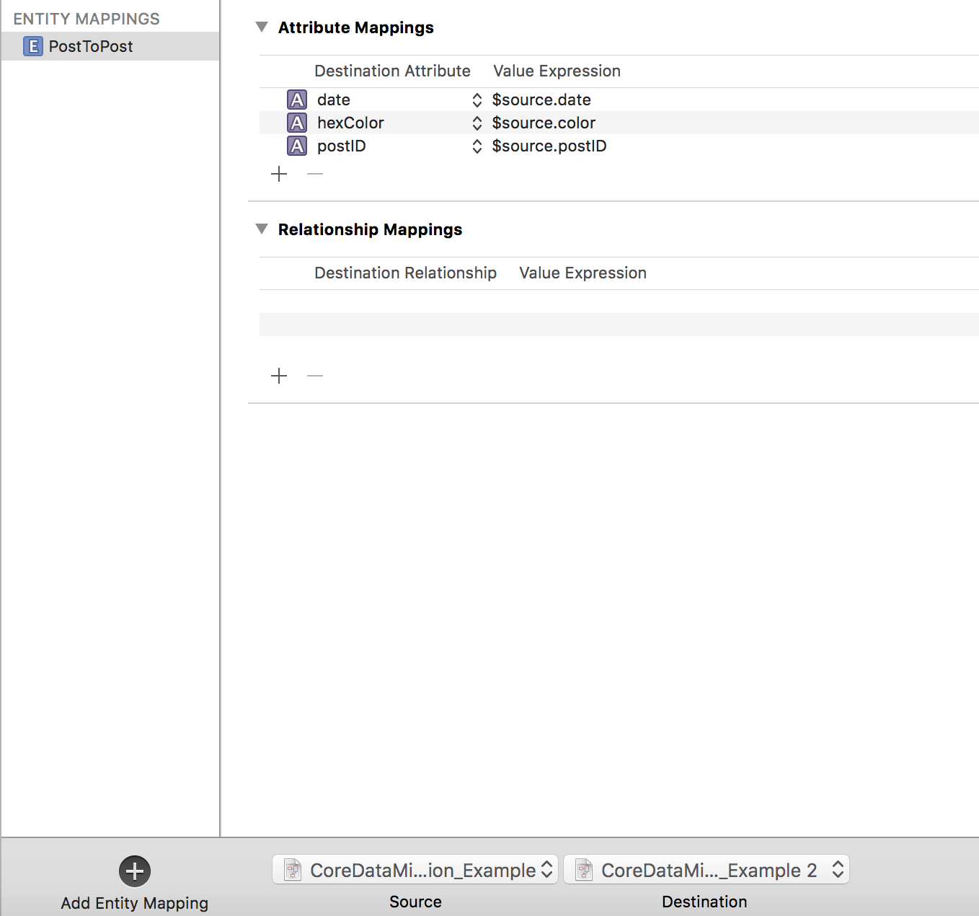The width and height of the screenshot is (979, 916).
Task: Add a relationship mapping with plus button
Action: coord(279,376)
